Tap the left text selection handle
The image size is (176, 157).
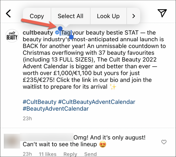[x=60, y=28]
